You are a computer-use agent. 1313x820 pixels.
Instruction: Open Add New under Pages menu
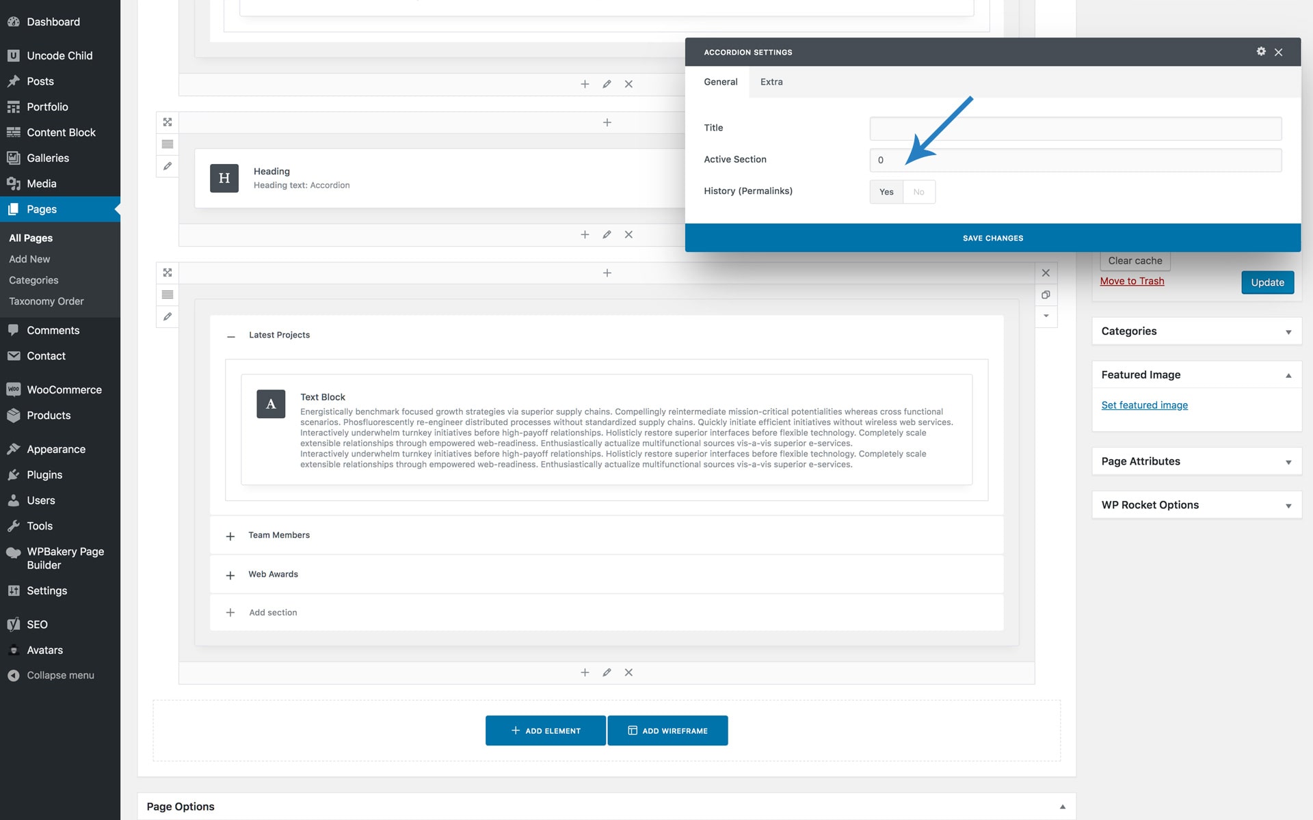click(x=29, y=259)
